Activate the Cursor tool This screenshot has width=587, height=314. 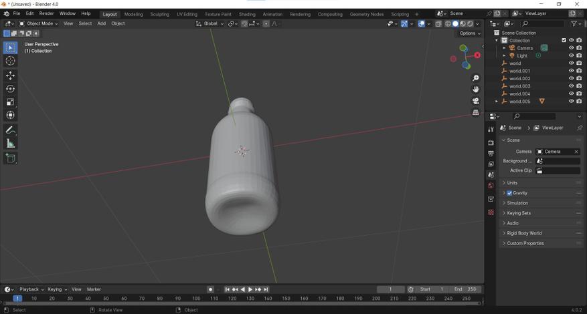pyautogui.click(x=10, y=61)
